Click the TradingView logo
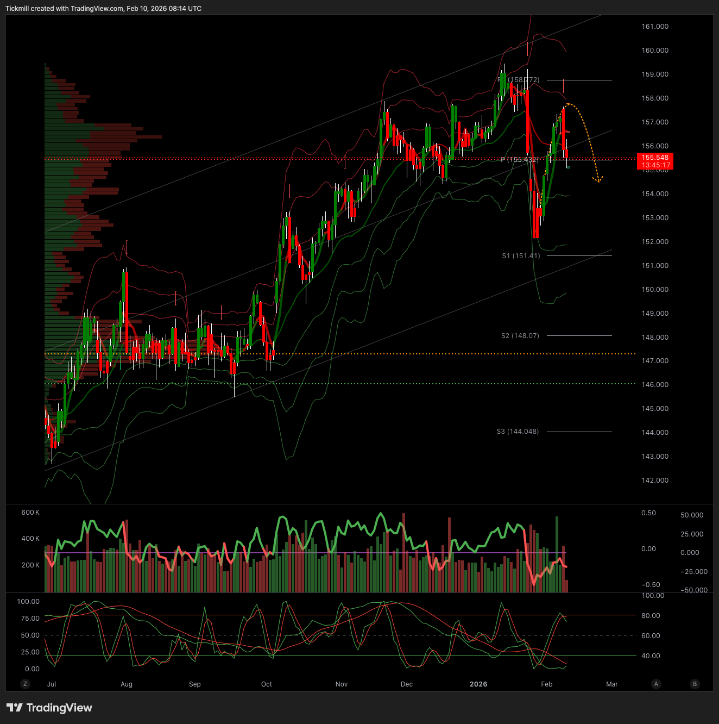 pyautogui.click(x=49, y=708)
